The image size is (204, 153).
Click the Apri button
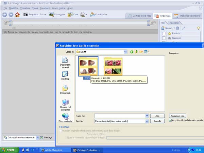pos(157,116)
